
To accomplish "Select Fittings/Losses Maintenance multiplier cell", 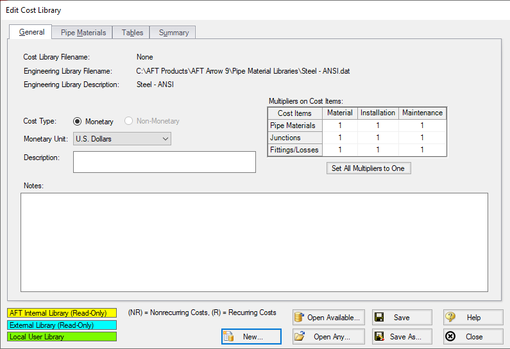I will (421, 150).
